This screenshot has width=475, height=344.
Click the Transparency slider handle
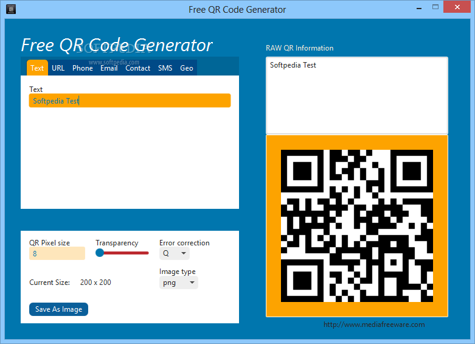click(x=100, y=253)
